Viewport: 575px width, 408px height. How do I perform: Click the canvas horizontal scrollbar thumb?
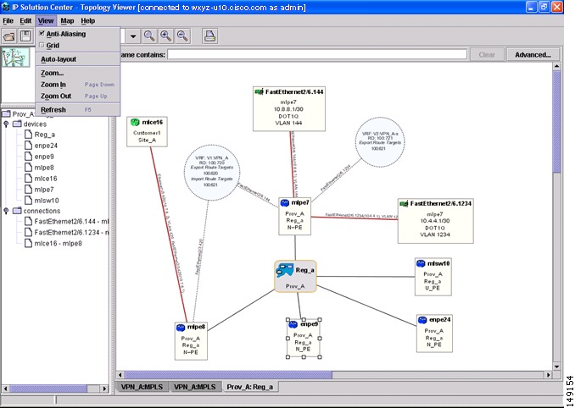click(228, 375)
